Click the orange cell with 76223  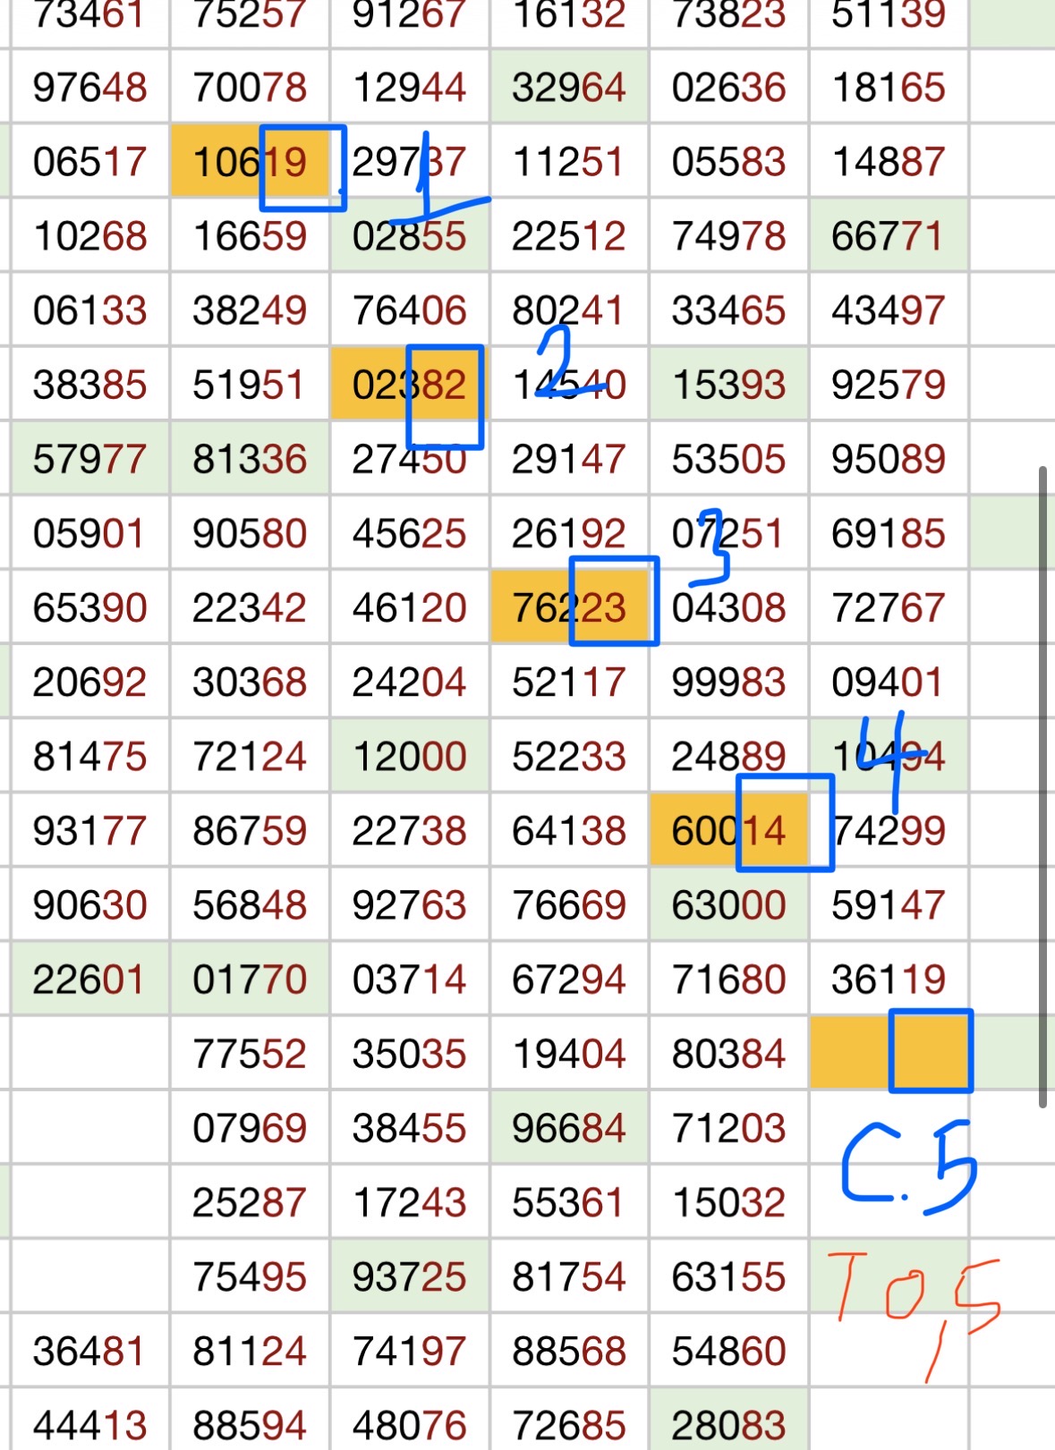point(569,607)
